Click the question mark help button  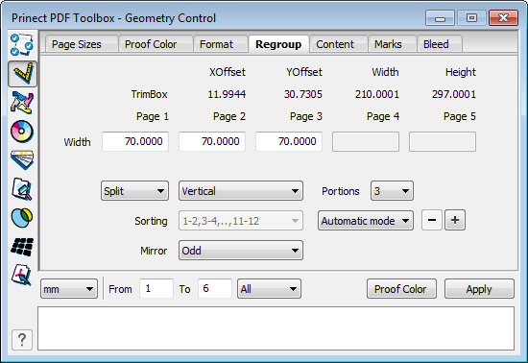click(x=22, y=340)
